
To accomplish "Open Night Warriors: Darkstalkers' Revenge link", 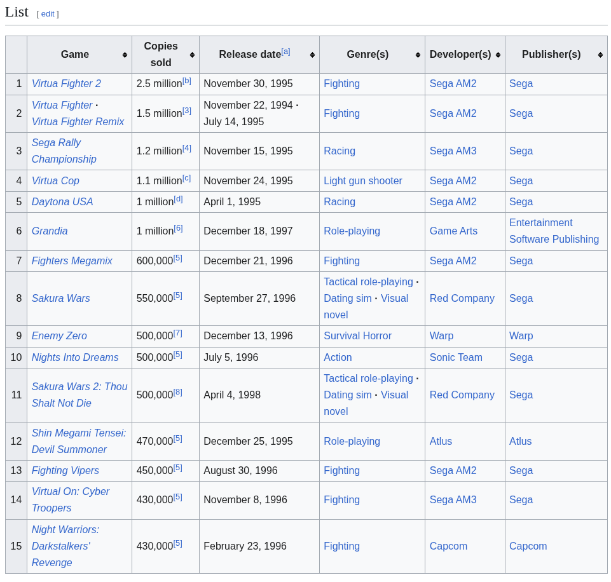I will [x=65, y=546].
